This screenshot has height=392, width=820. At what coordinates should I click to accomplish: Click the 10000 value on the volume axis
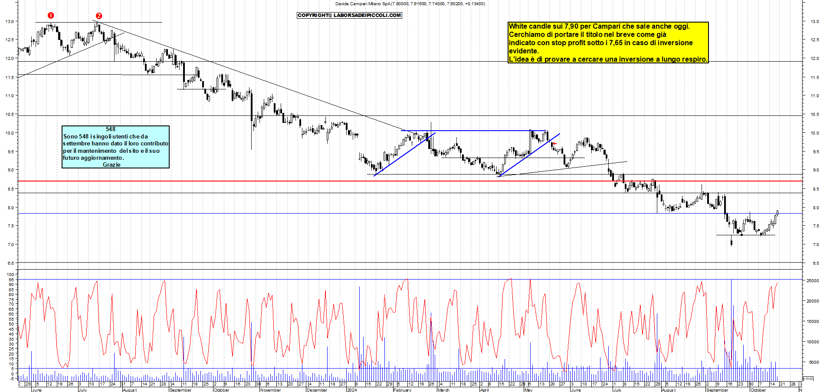[x=812, y=342]
